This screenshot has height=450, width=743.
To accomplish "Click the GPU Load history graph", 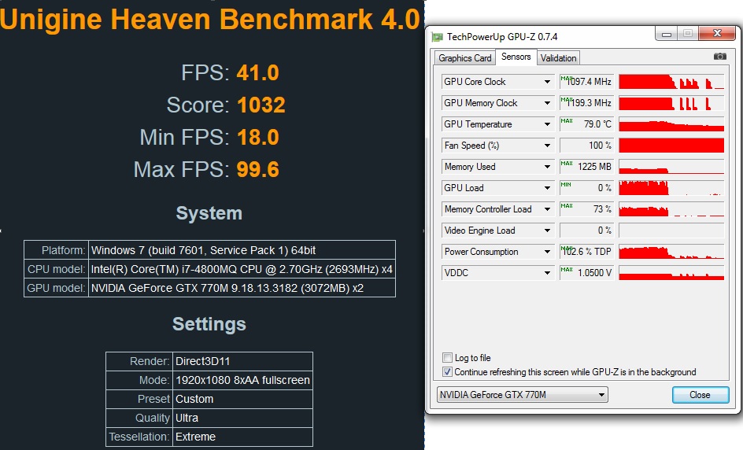I will pyautogui.click(x=671, y=188).
